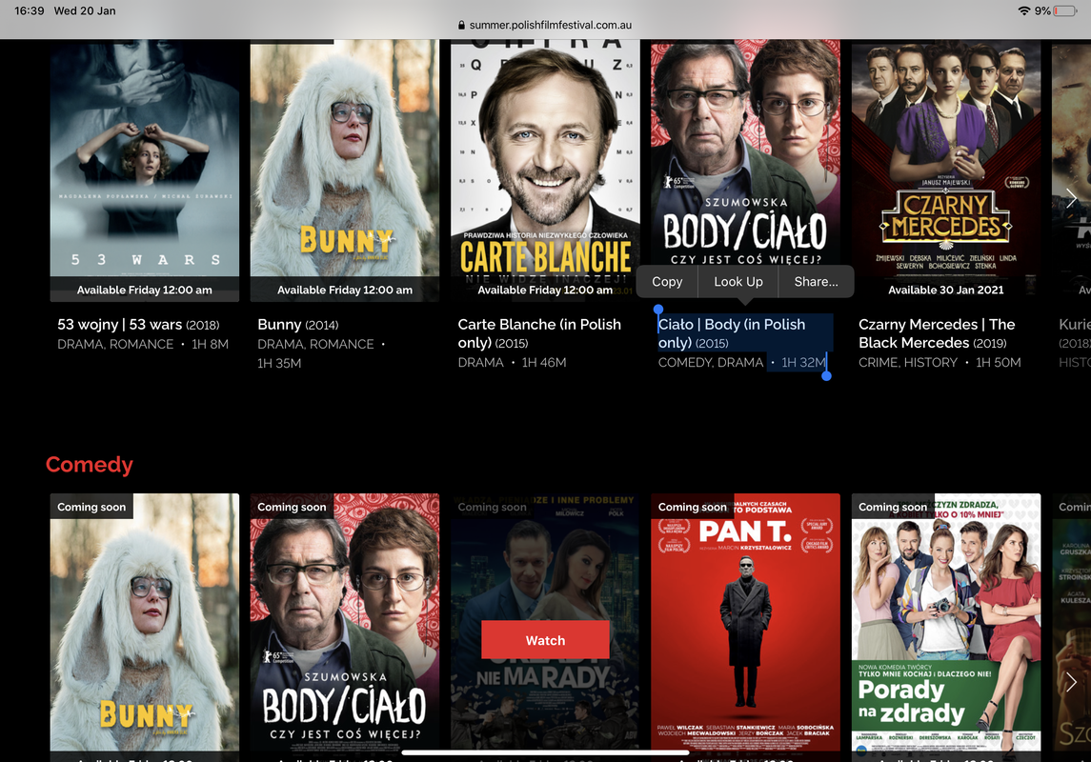Tap 'COMEDY, DRAMA' genre text
The height and width of the screenshot is (762, 1091).
(711, 363)
